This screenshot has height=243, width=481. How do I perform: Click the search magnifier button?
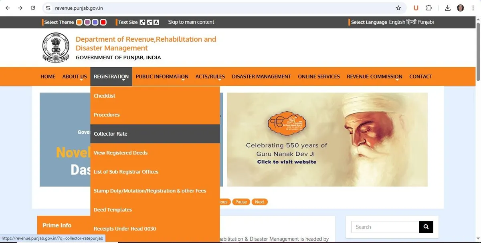click(x=426, y=227)
